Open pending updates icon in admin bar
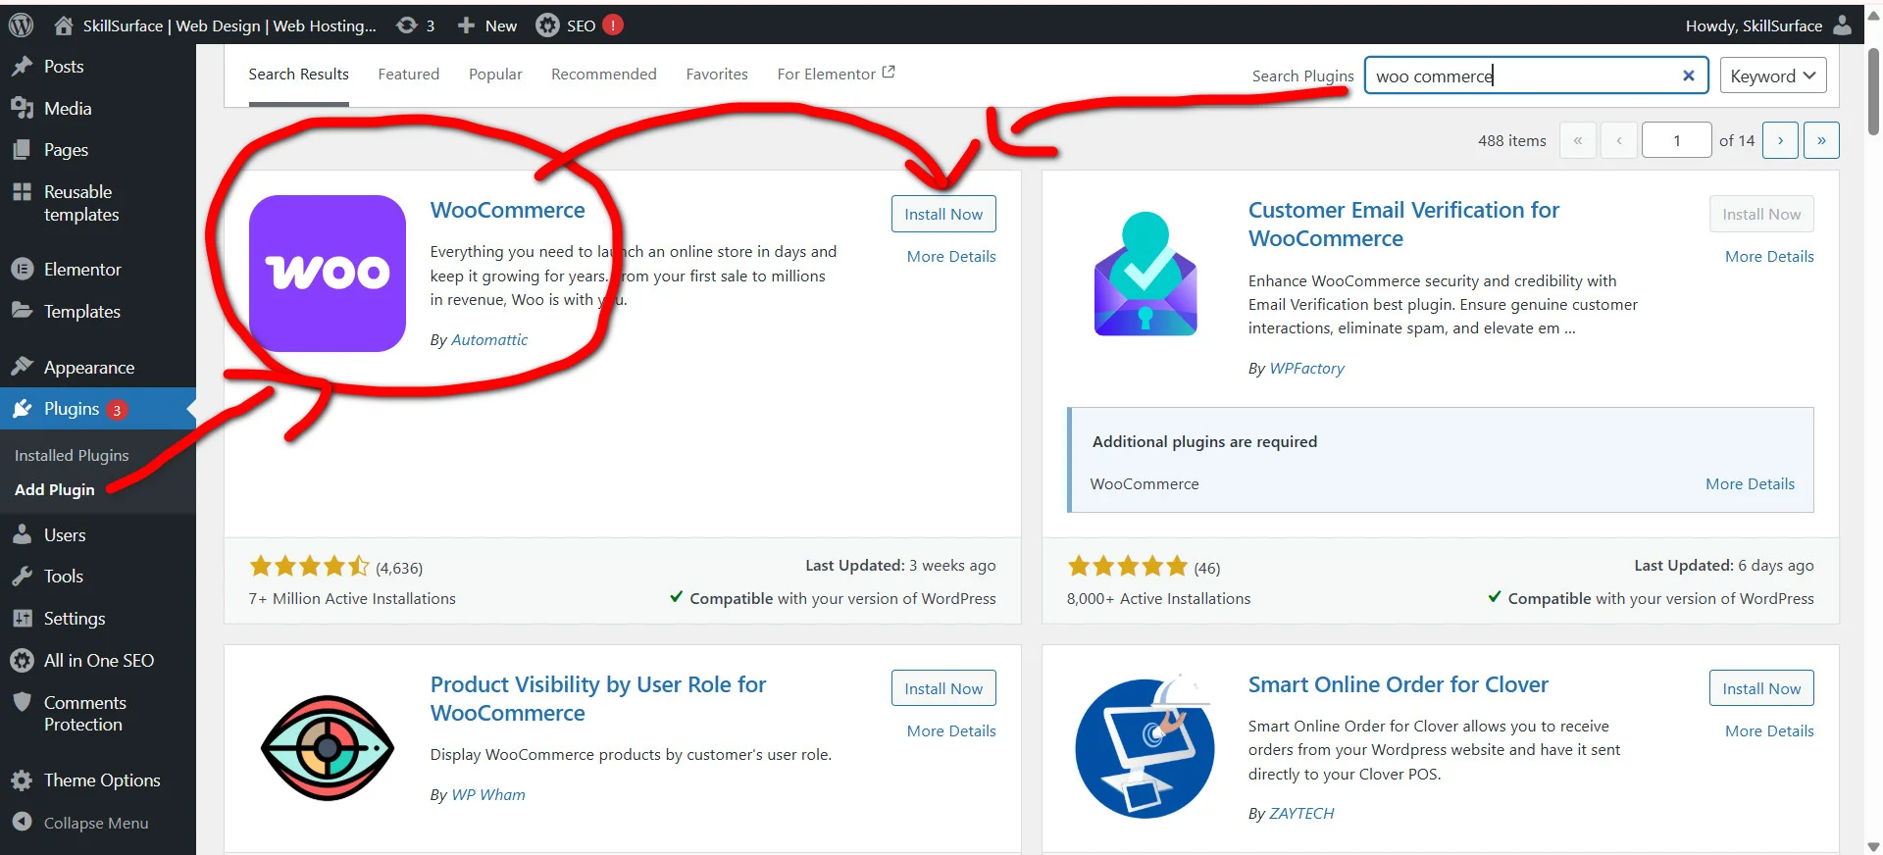The height and width of the screenshot is (855, 1883). (x=406, y=25)
